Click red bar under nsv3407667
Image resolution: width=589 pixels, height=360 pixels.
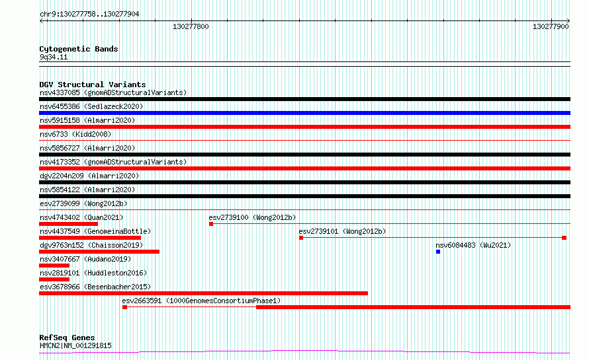click(54, 266)
